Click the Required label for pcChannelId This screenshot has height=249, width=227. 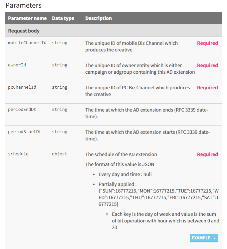[x=207, y=88]
